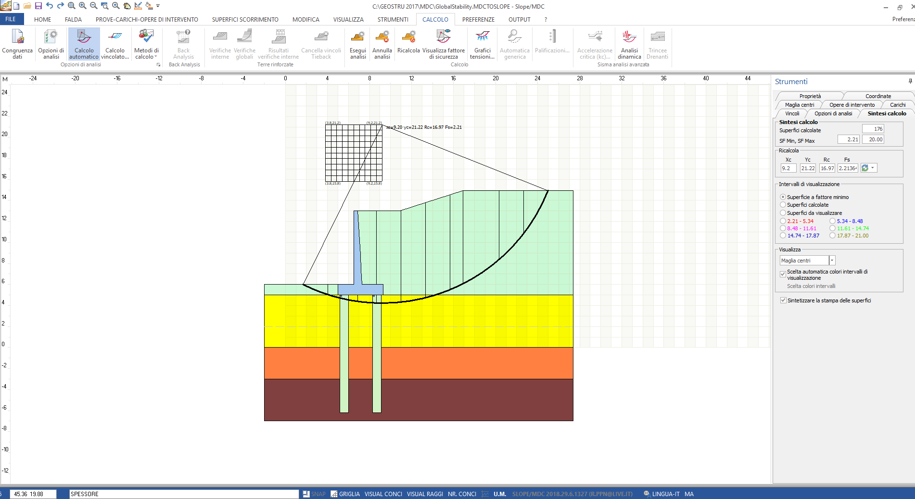Image resolution: width=915 pixels, height=499 pixels.
Task: Select the pan hand tool
Action: coord(127,6)
